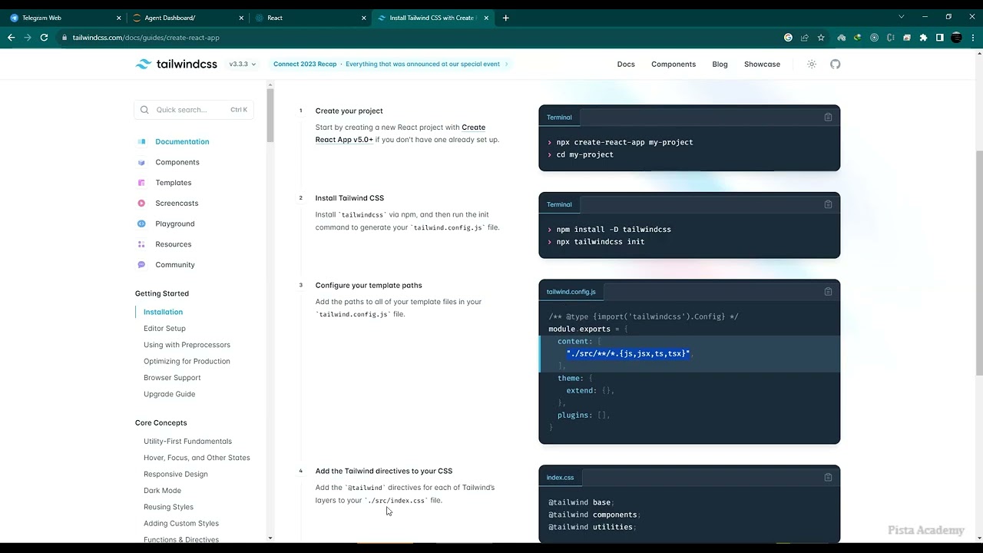Click the Screencasts sidebar icon
The height and width of the screenshot is (553, 983).
(141, 204)
